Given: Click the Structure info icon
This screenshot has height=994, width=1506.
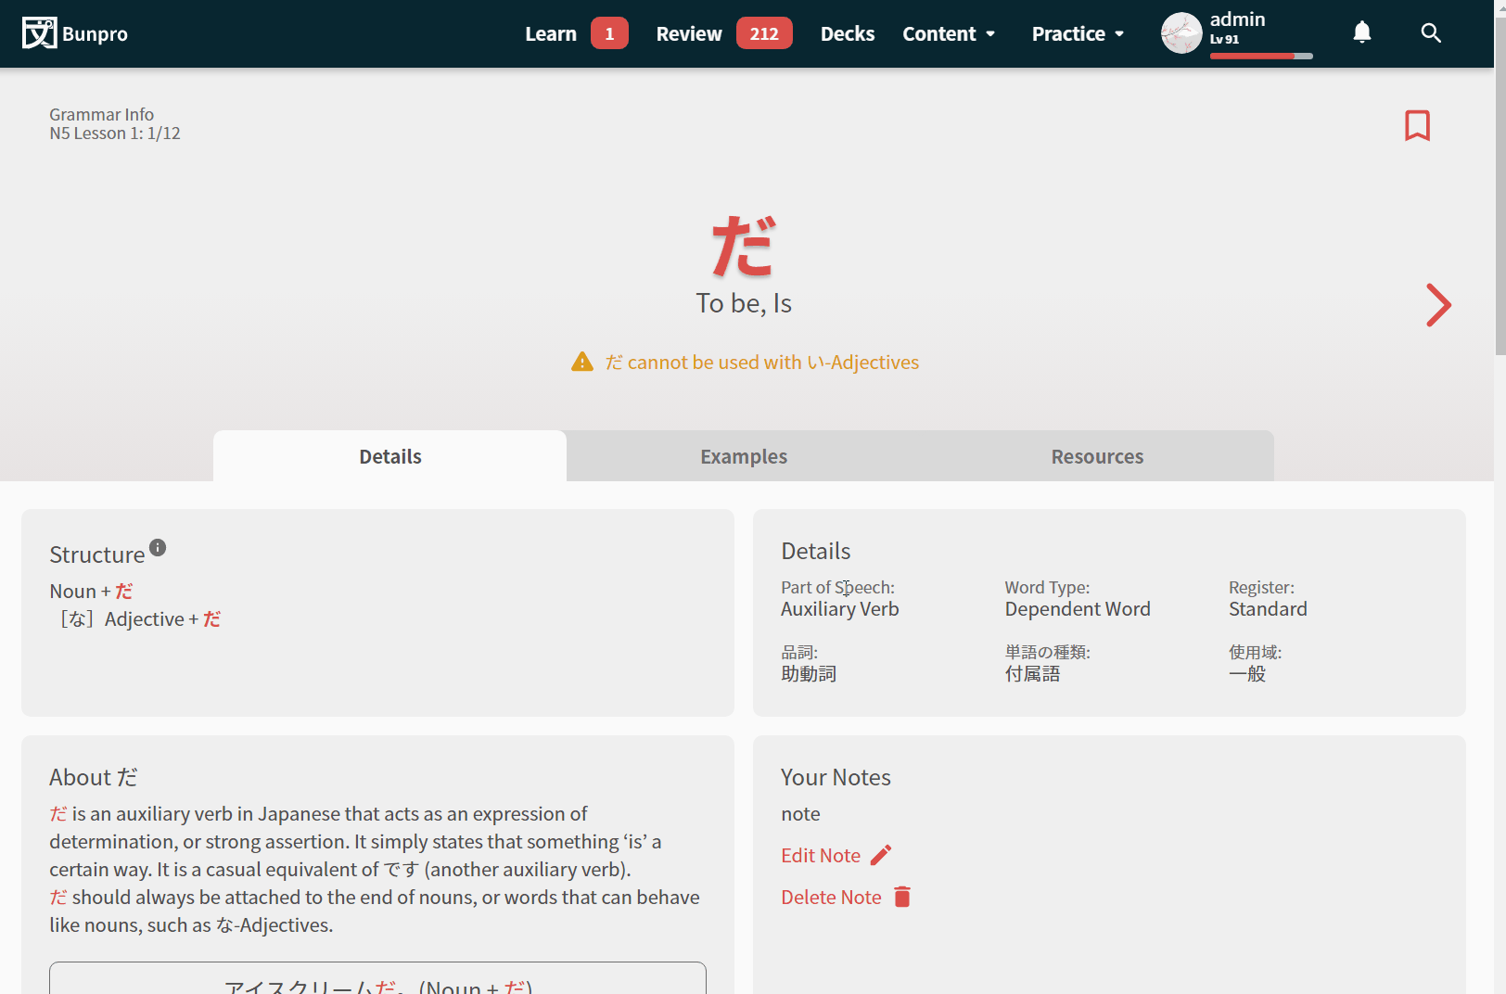Looking at the screenshot, I should point(158,547).
